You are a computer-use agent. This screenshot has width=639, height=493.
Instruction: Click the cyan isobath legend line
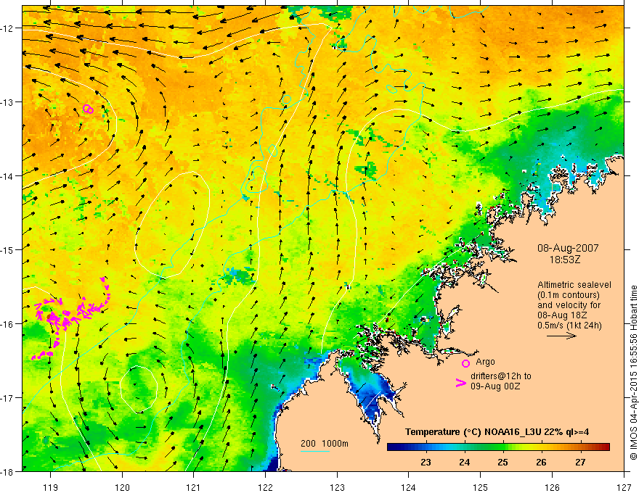[x=315, y=451]
